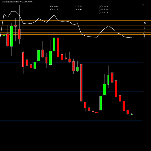The image size is (151, 151).
Task: Click the price axis label 11
Action: click(143, 63)
